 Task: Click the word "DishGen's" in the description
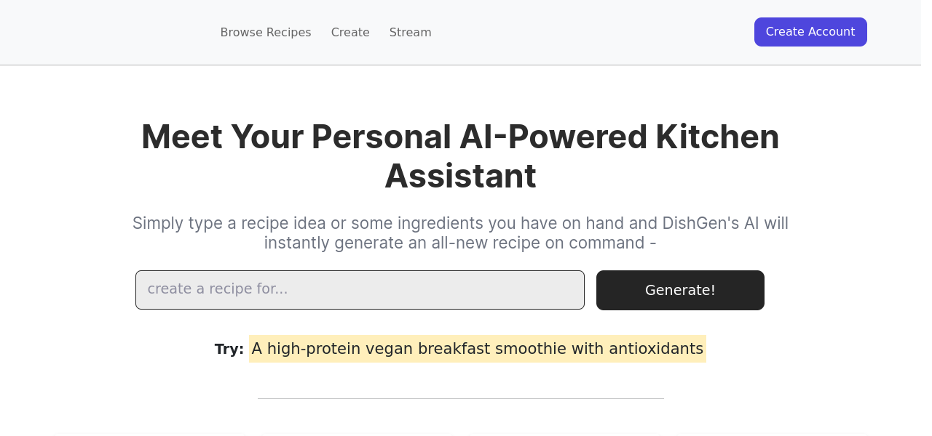[x=700, y=224]
